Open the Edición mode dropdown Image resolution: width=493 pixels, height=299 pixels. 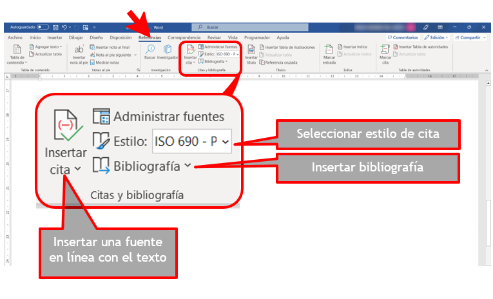tap(438, 38)
